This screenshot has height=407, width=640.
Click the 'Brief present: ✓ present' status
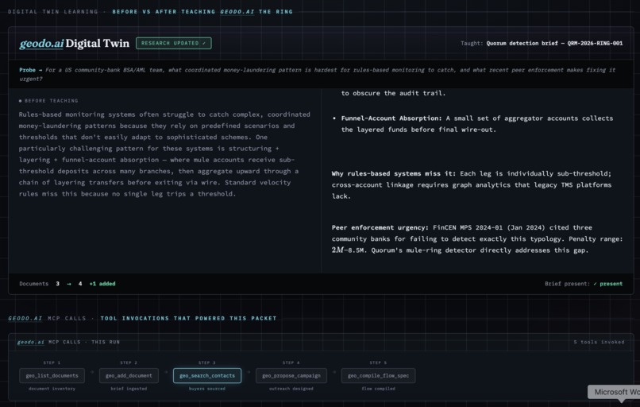[x=584, y=284]
